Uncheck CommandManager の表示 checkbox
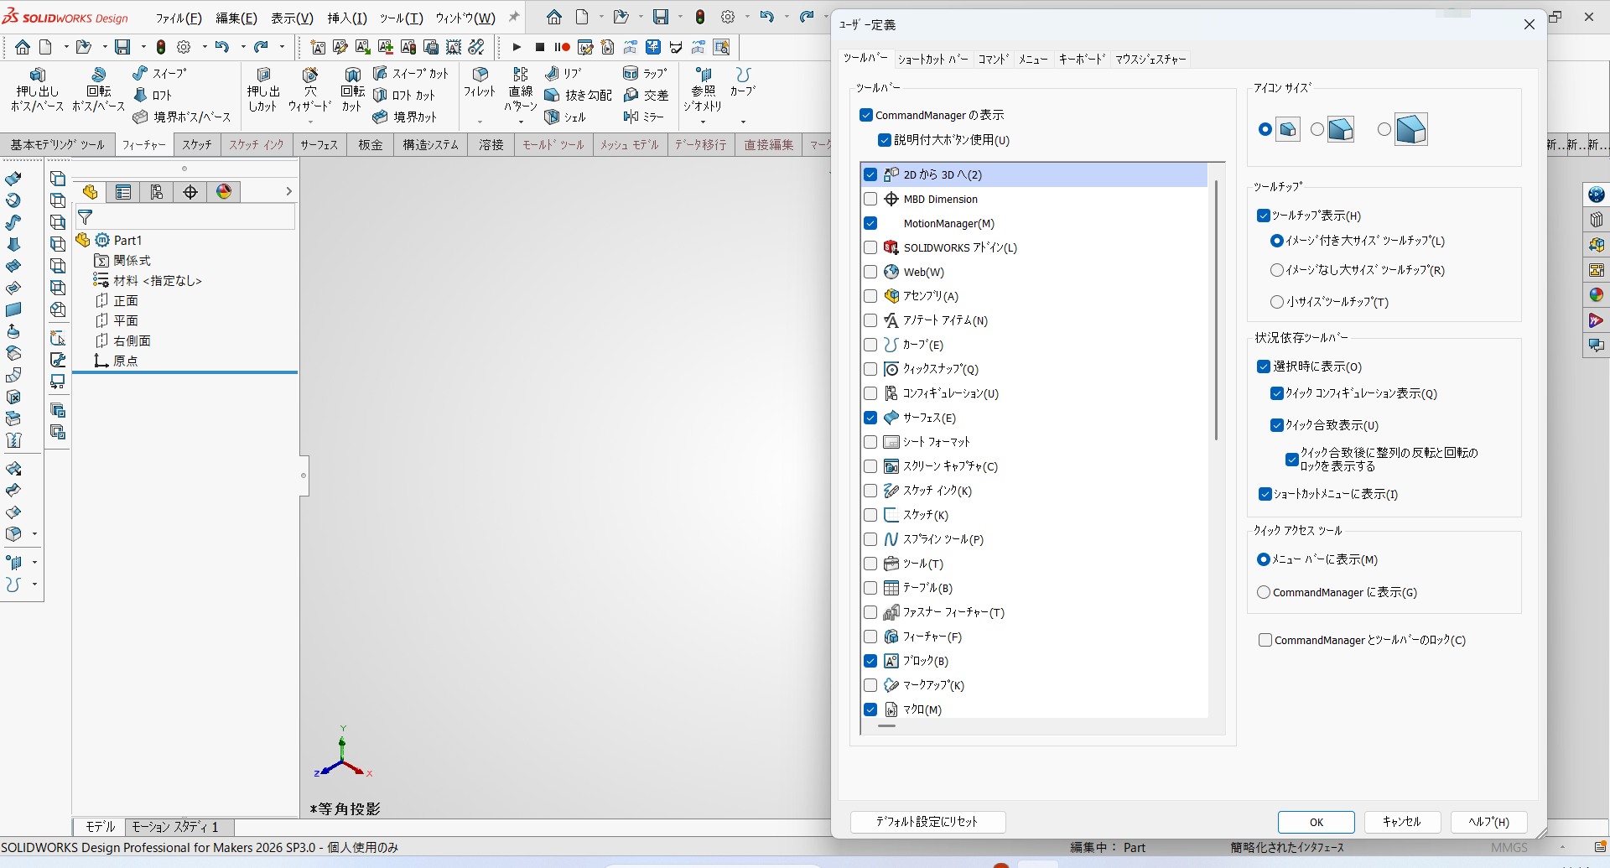The width and height of the screenshot is (1610, 868). 867,115
